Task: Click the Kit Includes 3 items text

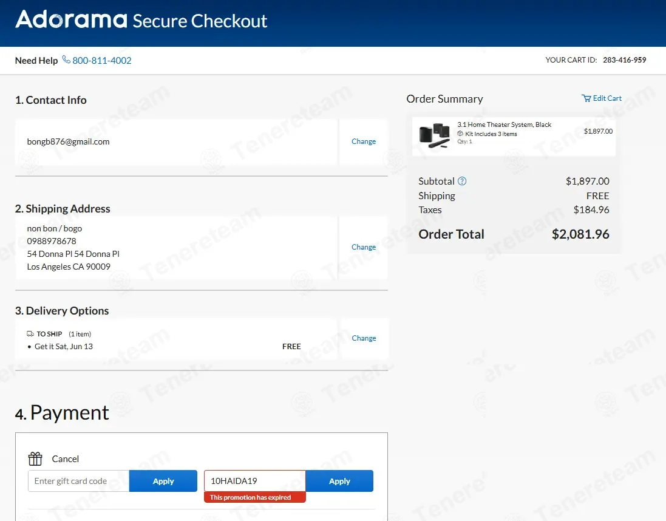Action: click(x=491, y=134)
